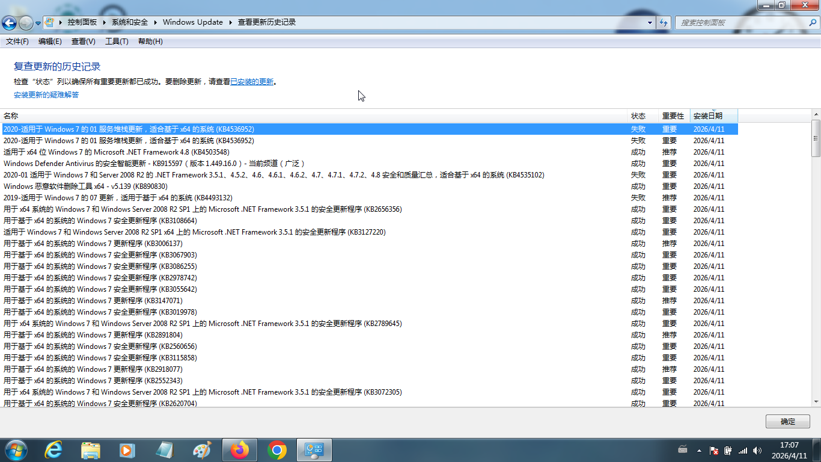Screen dimensions: 821x462
Task: Open the 工具(T) menu
Action: [x=117, y=42]
